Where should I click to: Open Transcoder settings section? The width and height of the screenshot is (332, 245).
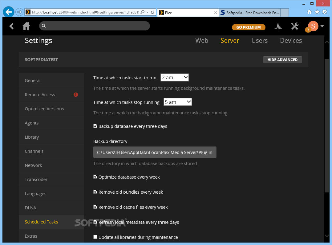pos(51,180)
